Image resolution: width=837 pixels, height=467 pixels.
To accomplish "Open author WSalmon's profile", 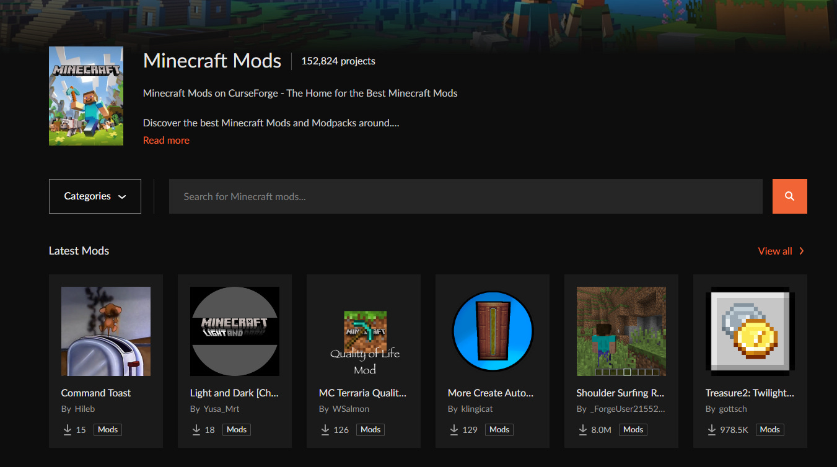I will pyautogui.click(x=350, y=409).
